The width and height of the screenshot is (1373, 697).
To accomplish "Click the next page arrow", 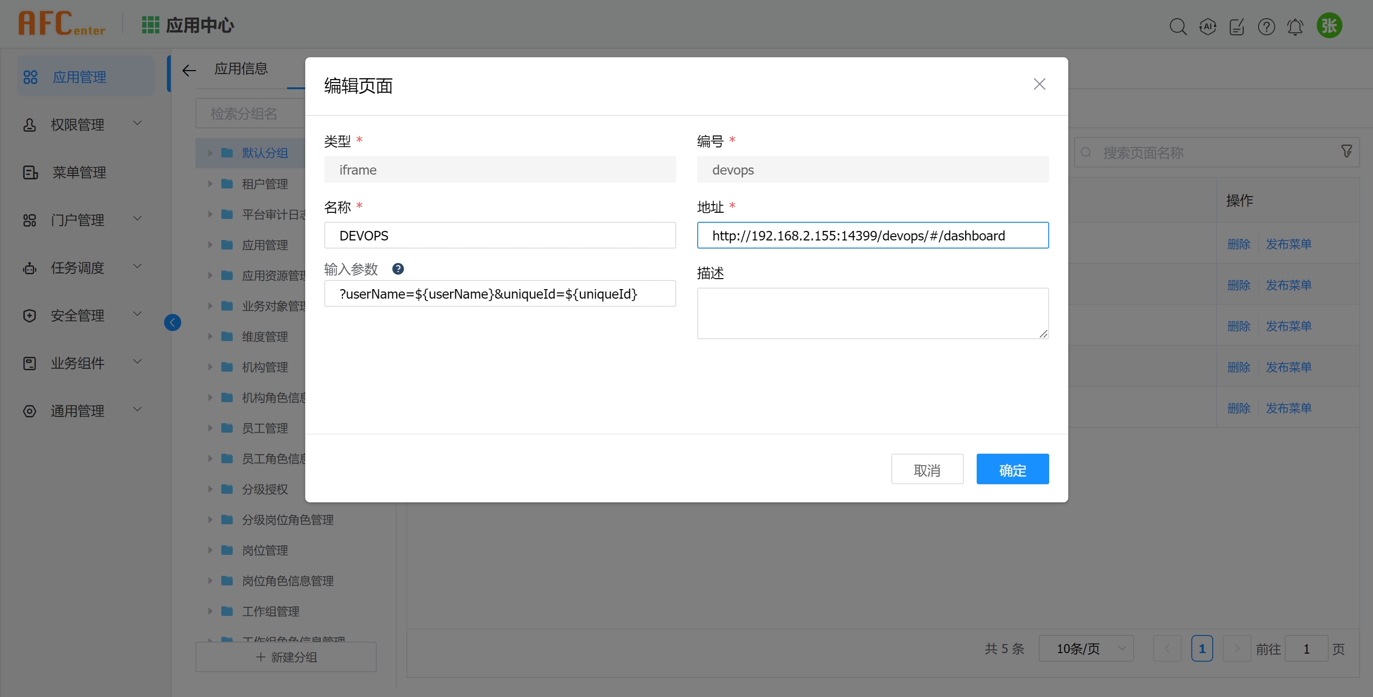I will point(1236,648).
